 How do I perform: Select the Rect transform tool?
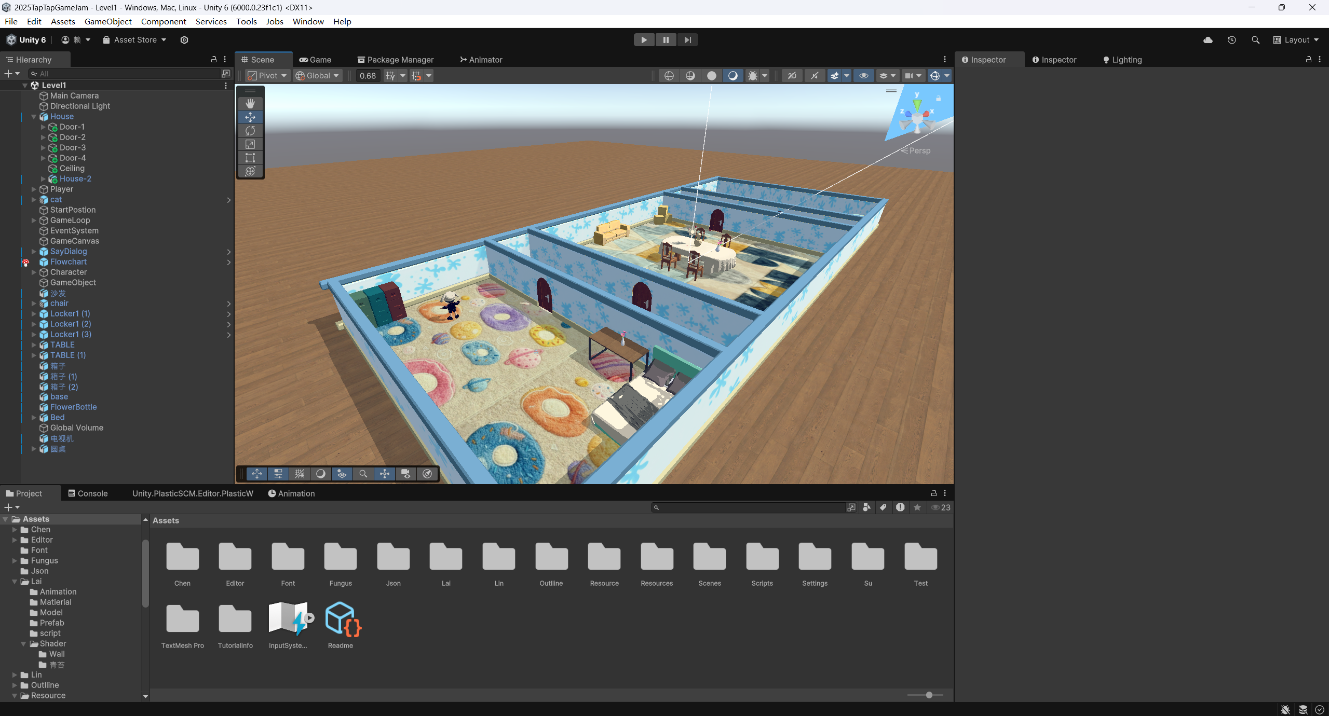pyautogui.click(x=250, y=158)
